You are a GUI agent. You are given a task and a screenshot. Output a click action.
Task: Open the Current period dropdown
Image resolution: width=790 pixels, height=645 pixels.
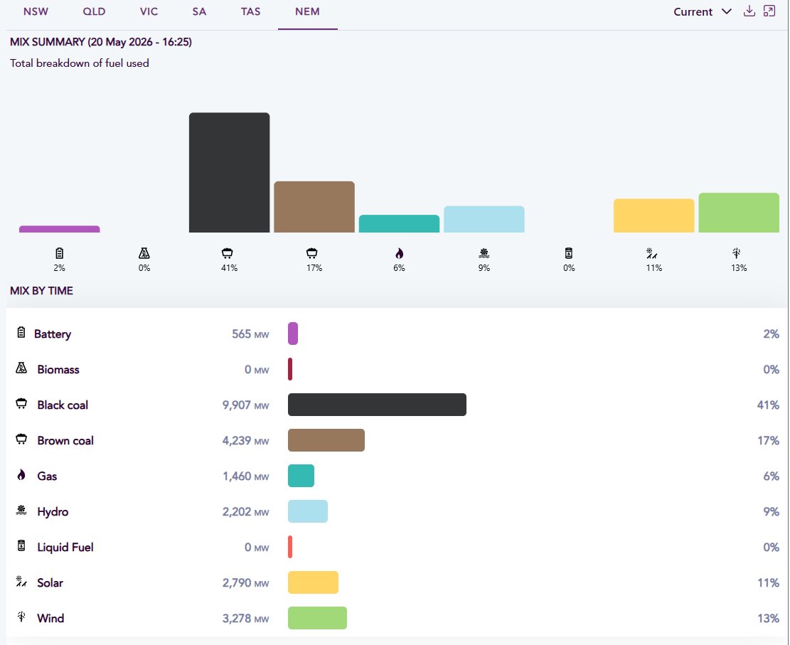[x=703, y=11]
